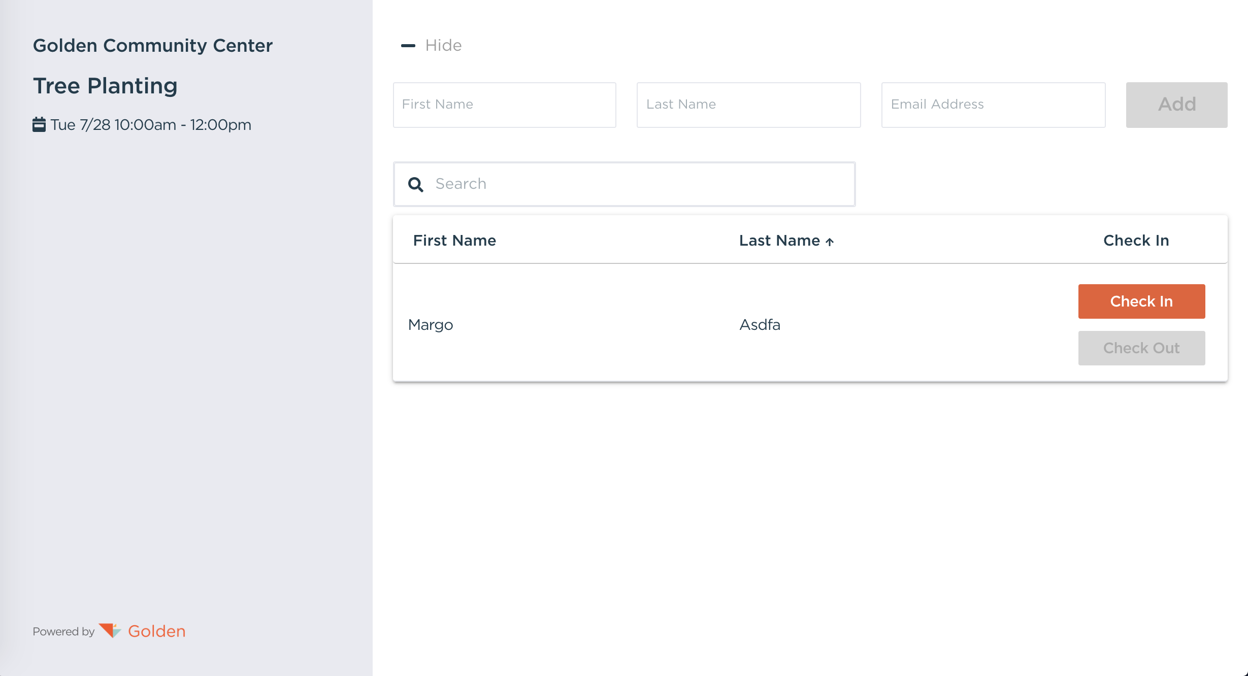1248x676 pixels.
Task: Click the minus icon beside Hide
Action: coord(408,46)
